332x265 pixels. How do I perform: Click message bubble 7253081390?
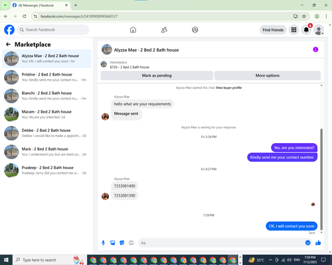125,195
